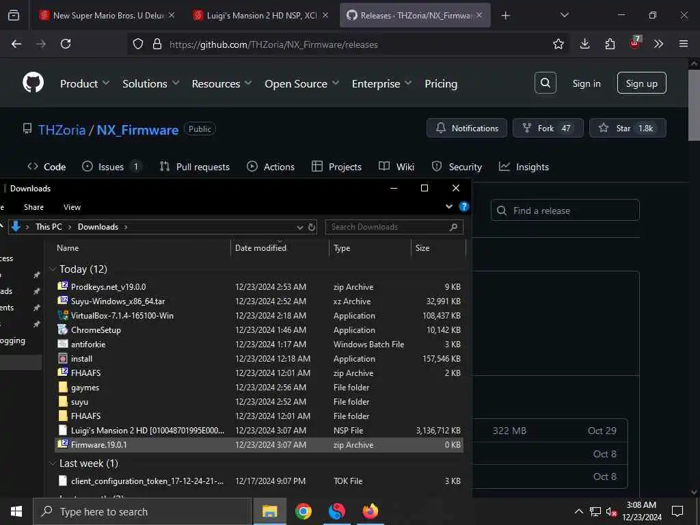Open File Explorer from the taskbar
700x525 pixels.
(x=269, y=511)
